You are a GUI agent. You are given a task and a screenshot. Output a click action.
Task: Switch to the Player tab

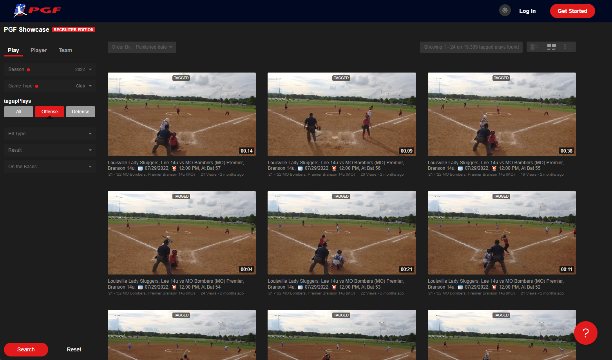[x=38, y=50]
